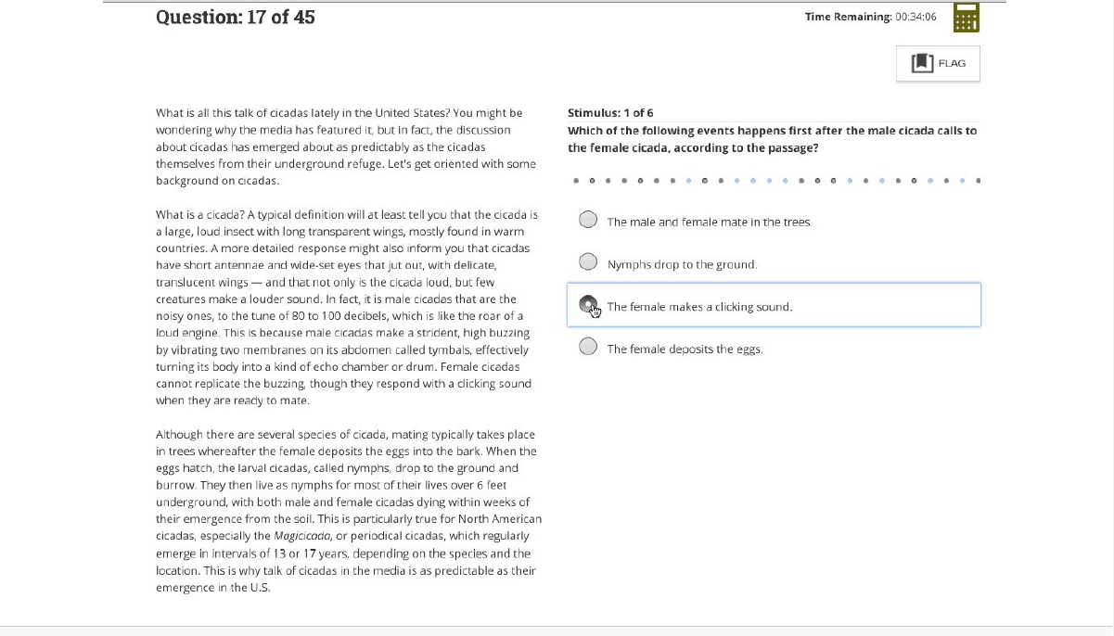
Task: Select answer 'Nymphs drop to the ground'
Action: coord(588,261)
